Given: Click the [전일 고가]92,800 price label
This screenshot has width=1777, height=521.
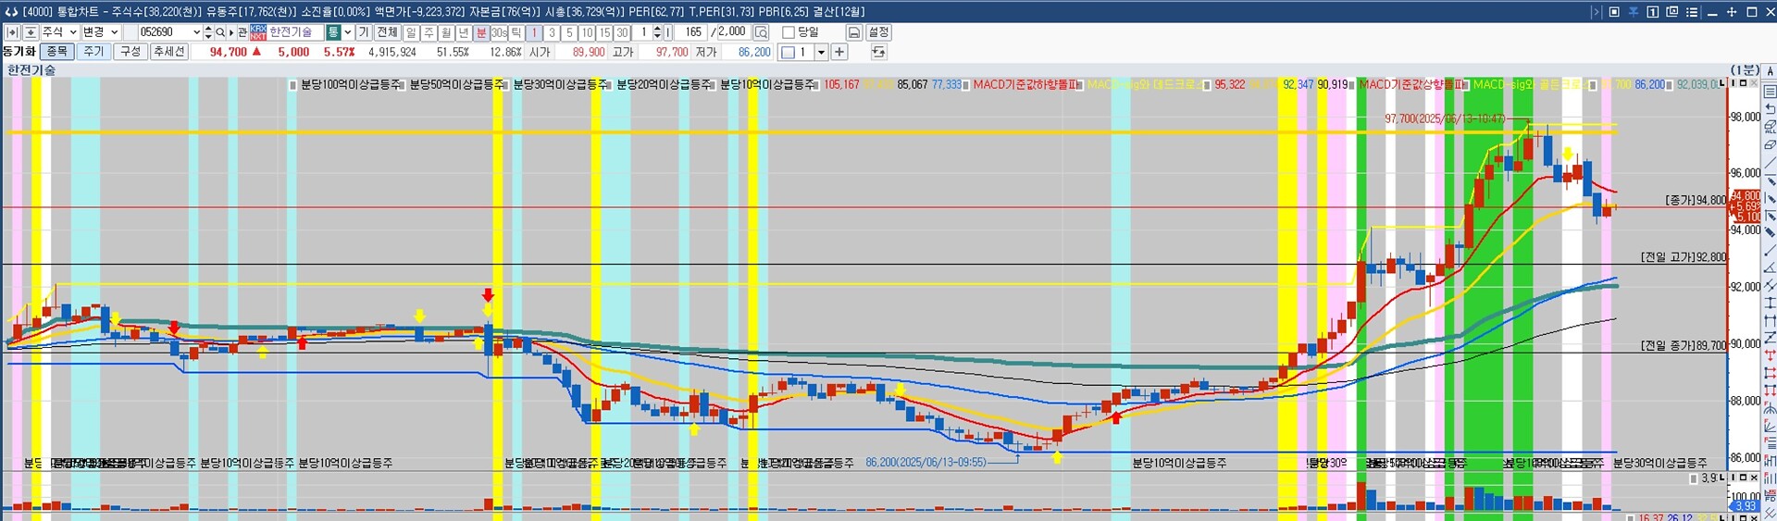Looking at the screenshot, I should (1684, 257).
